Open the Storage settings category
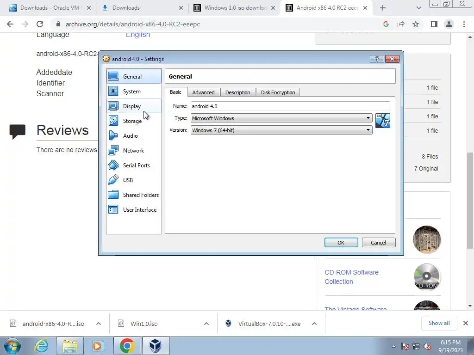 134,121
